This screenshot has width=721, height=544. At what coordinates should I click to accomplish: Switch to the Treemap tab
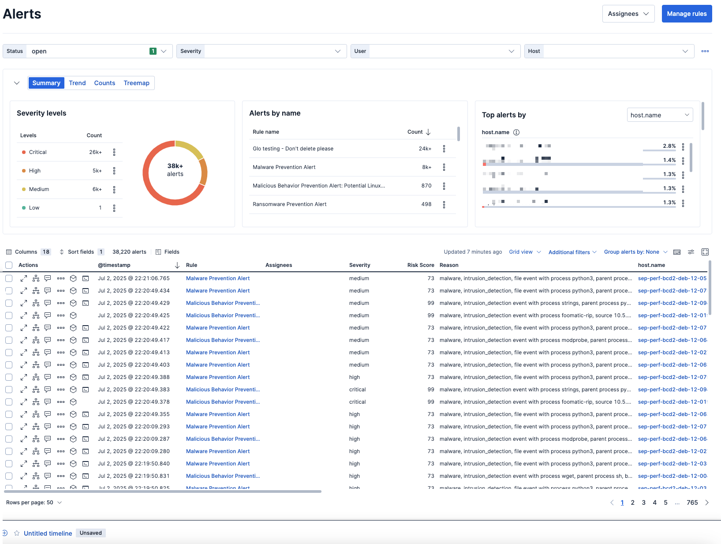point(136,83)
